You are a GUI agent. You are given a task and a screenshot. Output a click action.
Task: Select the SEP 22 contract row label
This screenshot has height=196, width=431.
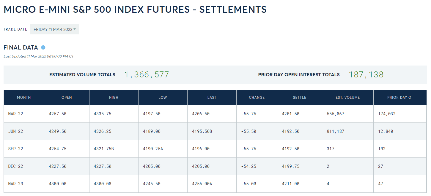[x=15, y=149]
